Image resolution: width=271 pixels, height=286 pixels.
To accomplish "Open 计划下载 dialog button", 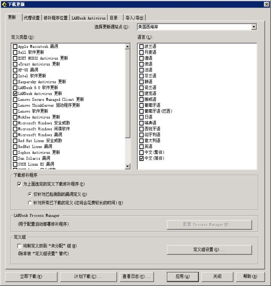I will [88, 277].
